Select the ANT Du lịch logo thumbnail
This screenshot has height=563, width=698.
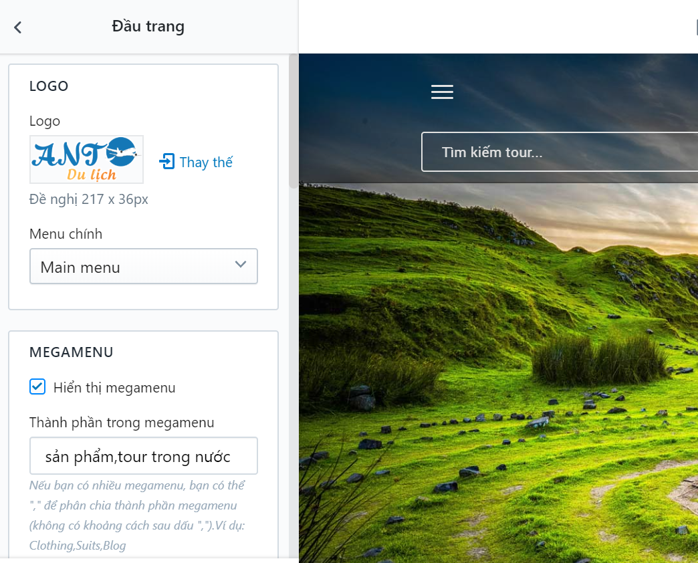click(x=86, y=159)
